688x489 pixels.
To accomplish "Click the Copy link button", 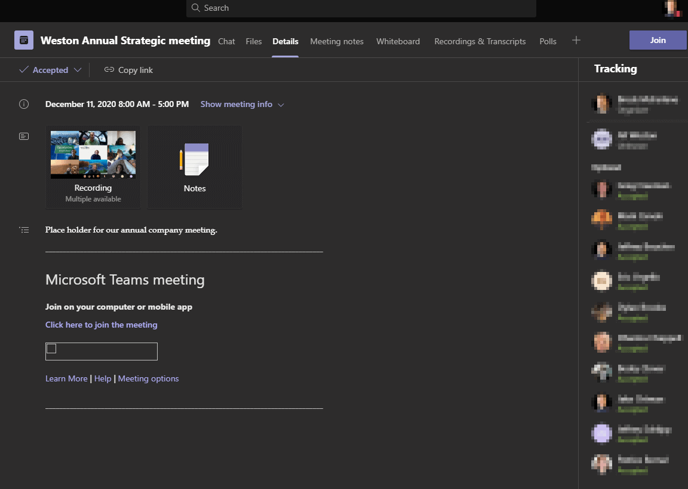I will [128, 70].
